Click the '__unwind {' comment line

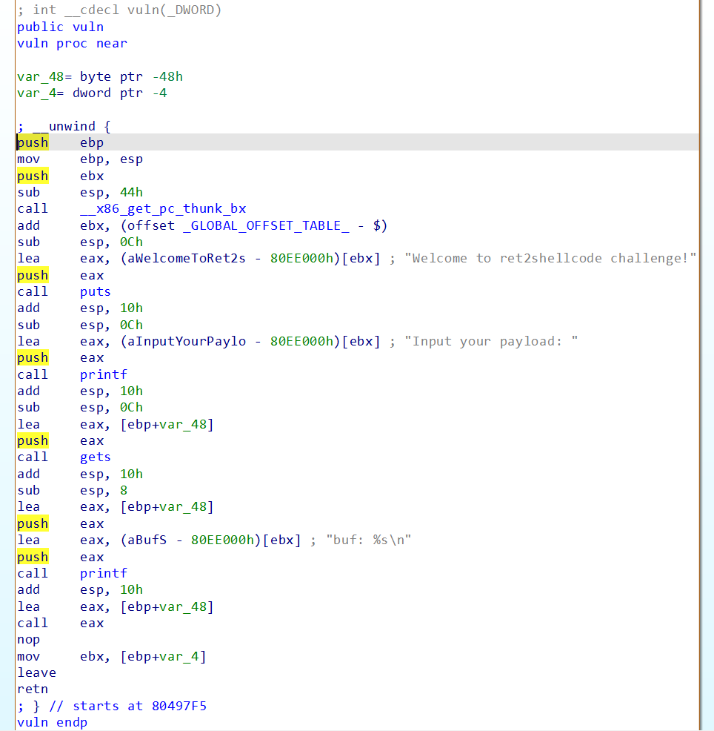pos(64,126)
